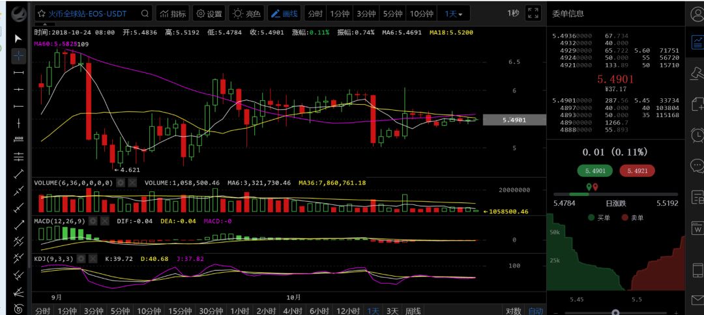704x315 pixels.
Task: Open user account profile icon
Action: point(697,14)
